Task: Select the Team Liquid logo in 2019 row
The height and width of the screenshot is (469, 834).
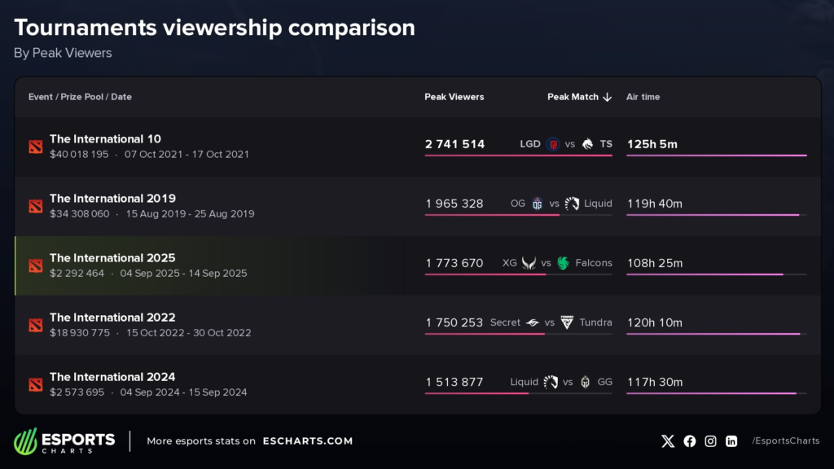Action: tap(572, 204)
